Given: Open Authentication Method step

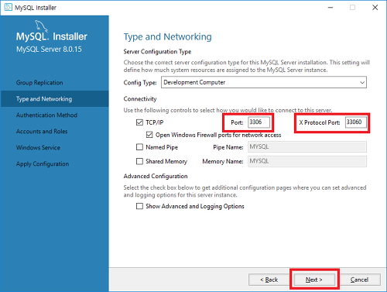Looking at the screenshot, I should click(46, 115).
